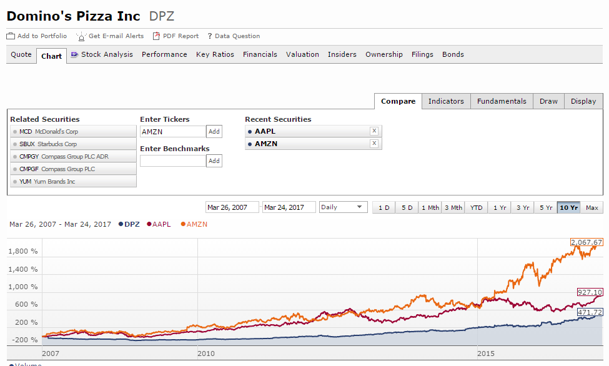
Task: Remove AMZN from Recent Securities
Action: (x=374, y=144)
